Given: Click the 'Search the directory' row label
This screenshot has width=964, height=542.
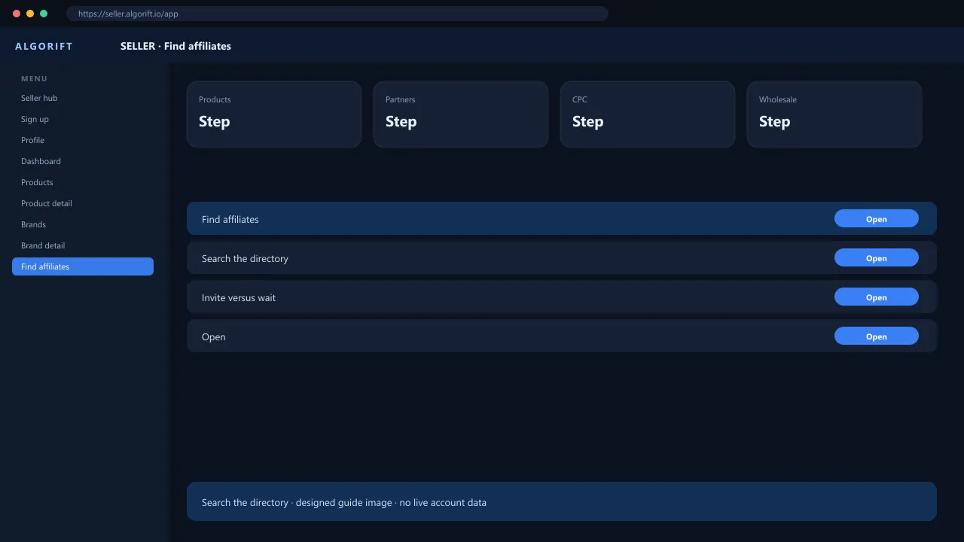Looking at the screenshot, I should pos(245,259).
